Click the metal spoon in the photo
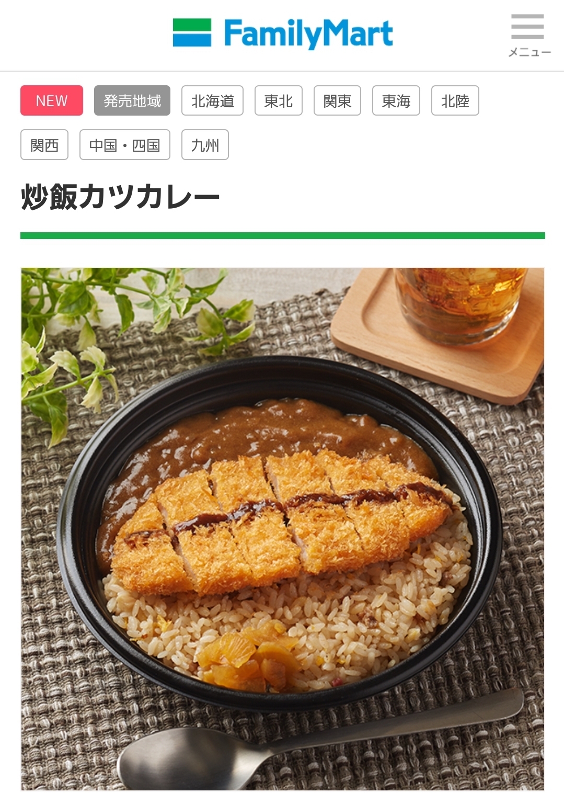The width and height of the screenshot is (564, 793). point(314,743)
